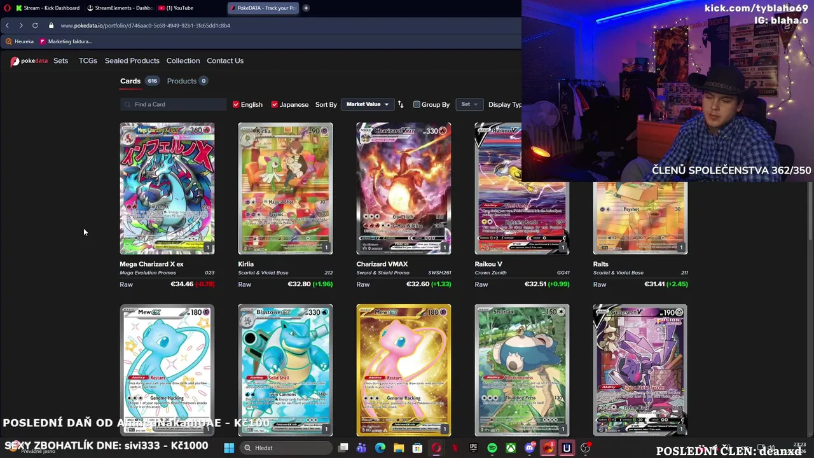
Task: Open OBS Studio from the taskbar
Action: click(585, 448)
